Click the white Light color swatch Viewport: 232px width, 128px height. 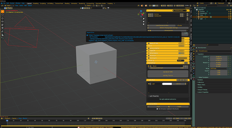point(167,84)
